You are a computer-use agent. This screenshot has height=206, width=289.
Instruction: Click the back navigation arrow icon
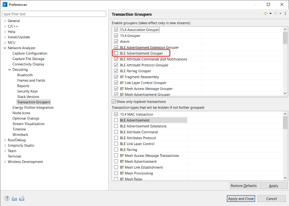265,14
